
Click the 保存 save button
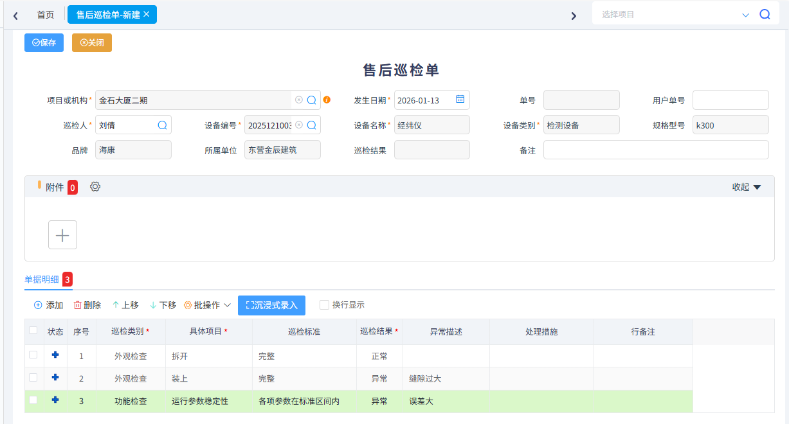(x=44, y=42)
